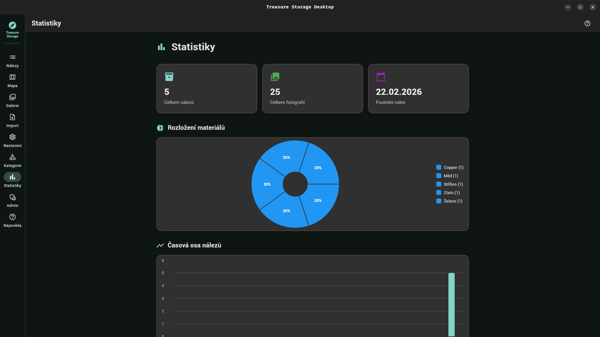Viewport: 600px width, 337px height.
Task: Open Kategorie shapes icon
Action: point(12,157)
